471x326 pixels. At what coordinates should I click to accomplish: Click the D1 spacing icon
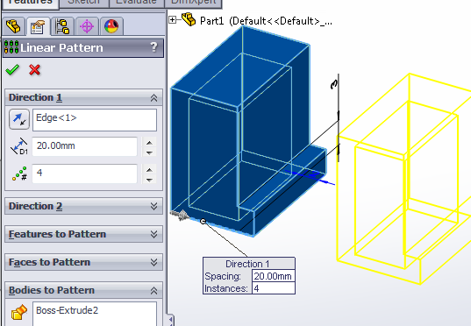pyautogui.click(x=19, y=146)
